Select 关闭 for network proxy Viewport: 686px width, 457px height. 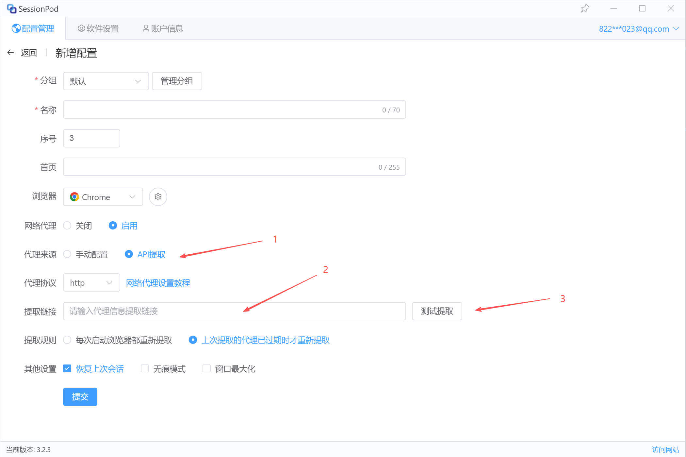(67, 226)
